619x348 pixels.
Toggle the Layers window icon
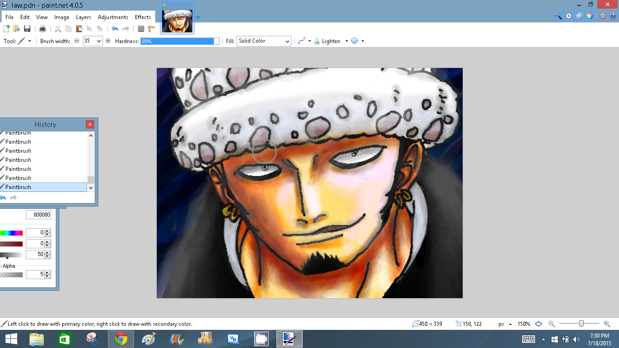point(579,16)
